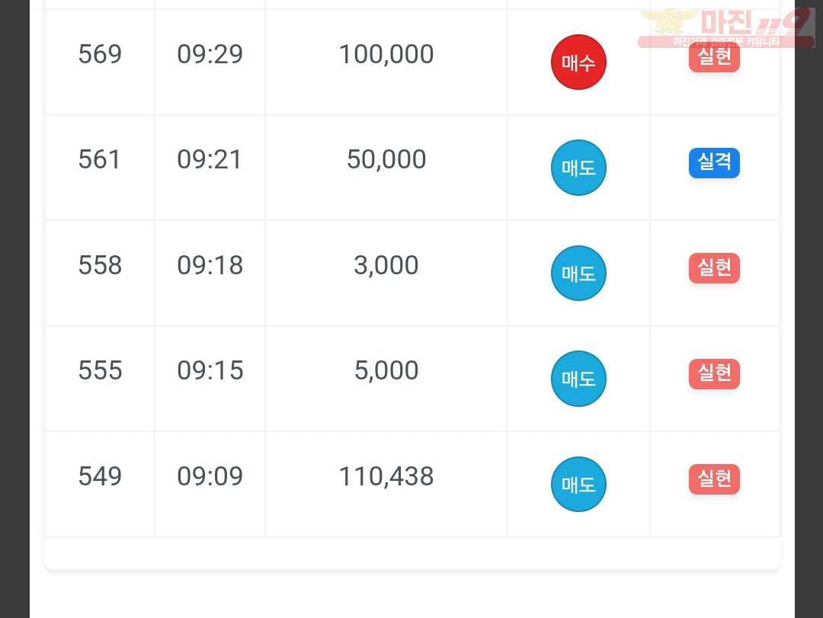Click the 마진 watermark logo at top right
The height and width of the screenshot is (618, 823).
[726, 28]
